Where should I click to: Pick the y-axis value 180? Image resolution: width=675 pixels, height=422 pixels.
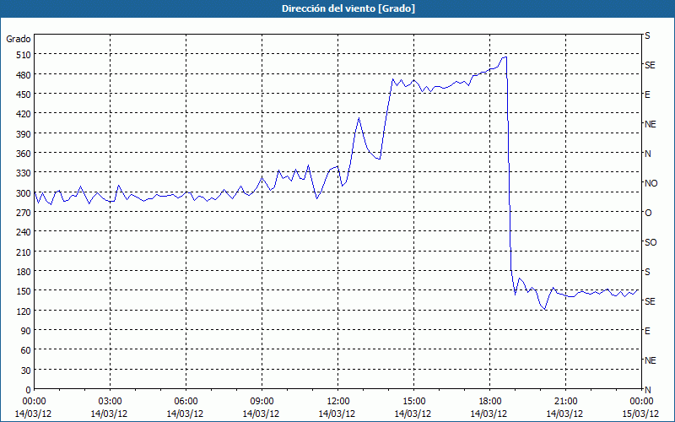24,272
